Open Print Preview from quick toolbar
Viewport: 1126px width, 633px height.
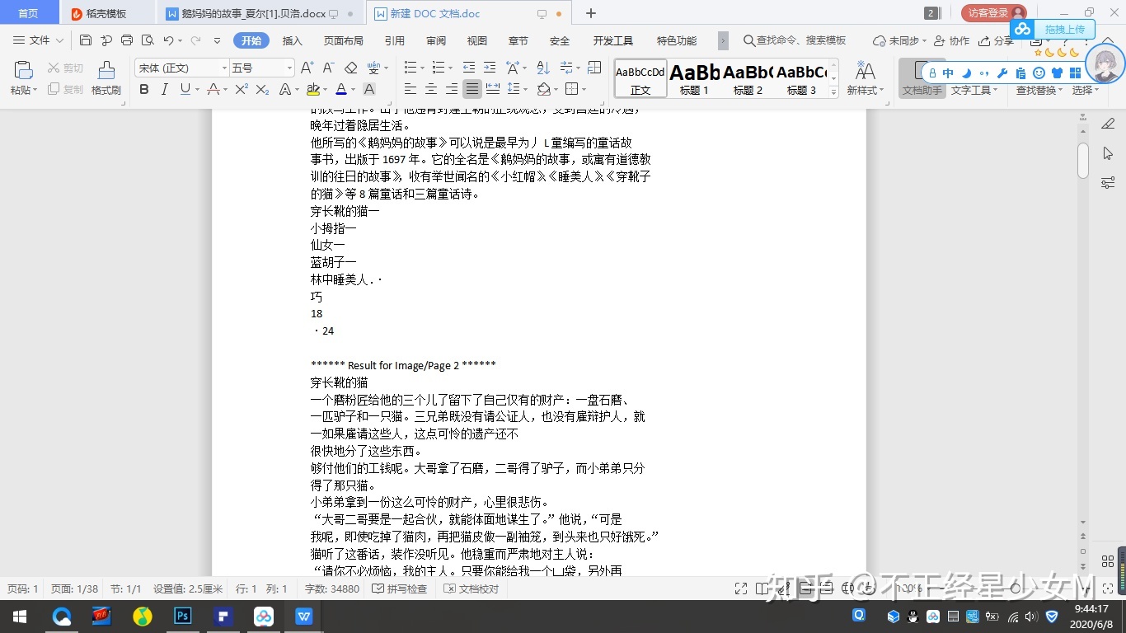pos(148,40)
